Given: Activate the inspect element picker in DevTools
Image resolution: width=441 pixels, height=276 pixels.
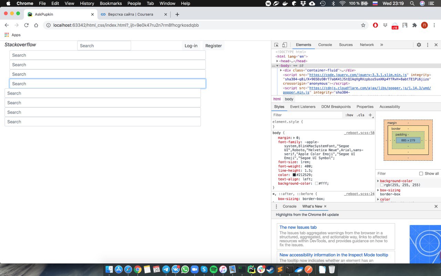Looking at the screenshot, I should 276,45.
